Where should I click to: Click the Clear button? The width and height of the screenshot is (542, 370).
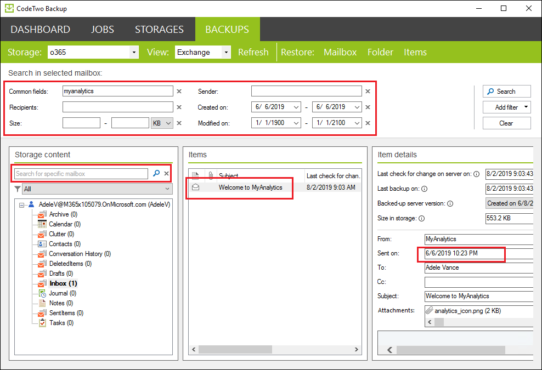(x=507, y=123)
